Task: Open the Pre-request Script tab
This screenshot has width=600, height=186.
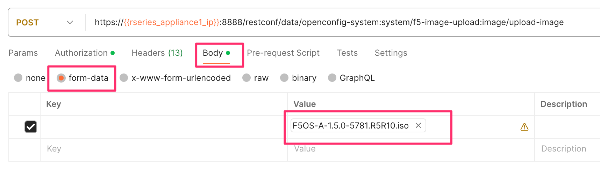Action: [283, 53]
